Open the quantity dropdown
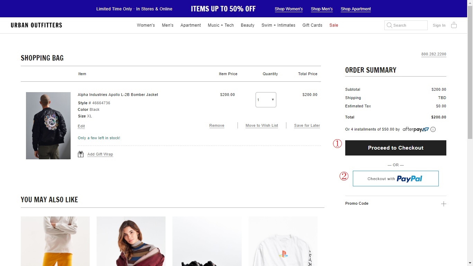 click(x=266, y=100)
